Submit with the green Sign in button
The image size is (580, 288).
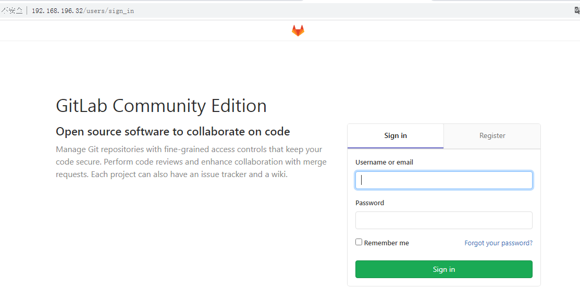pyautogui.click(x=444, y=269)
